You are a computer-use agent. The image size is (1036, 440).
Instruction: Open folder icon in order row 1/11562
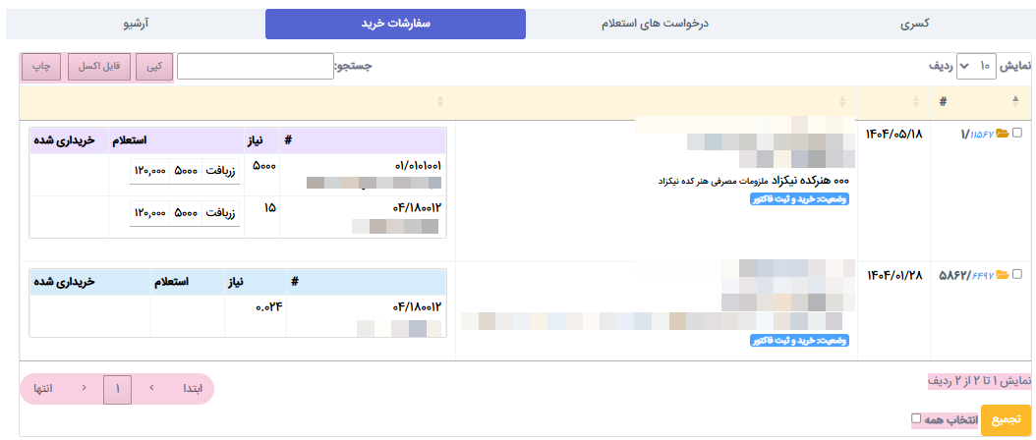point(1003,134)
